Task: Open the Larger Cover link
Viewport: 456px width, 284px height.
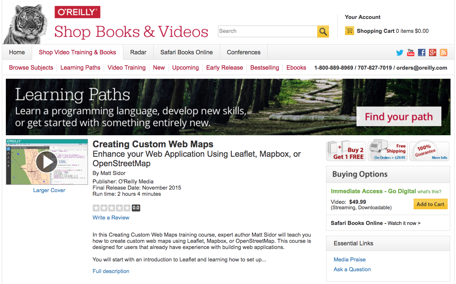Action: (49, 190)
